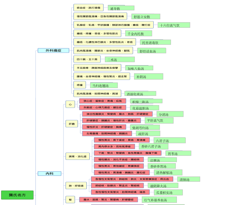Select the green 加味八仙汤 formula label
The image size is (226, 205).
(x=139, y=68)
